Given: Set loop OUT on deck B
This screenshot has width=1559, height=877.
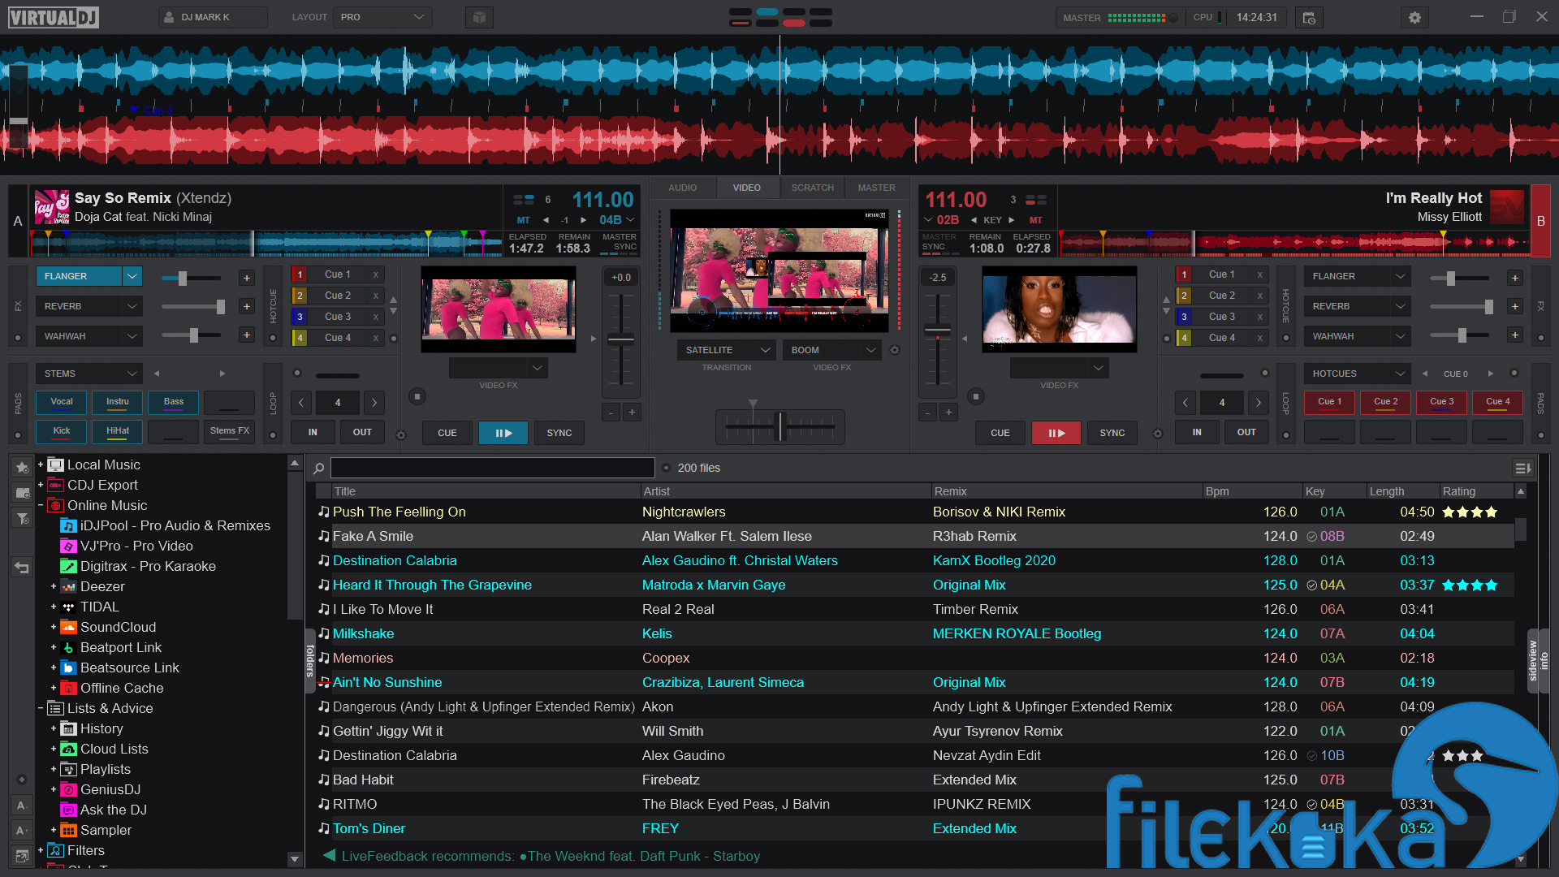Looking at the screenshot, I should point(1246,432).
